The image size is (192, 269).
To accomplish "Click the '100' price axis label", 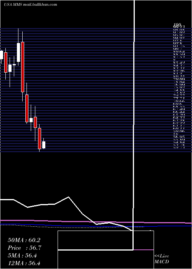I will tap(177, 25).
